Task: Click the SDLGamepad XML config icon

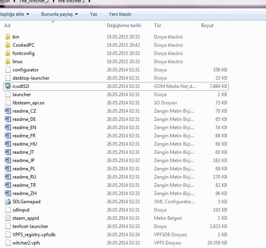Action: [x=8, y=202]
